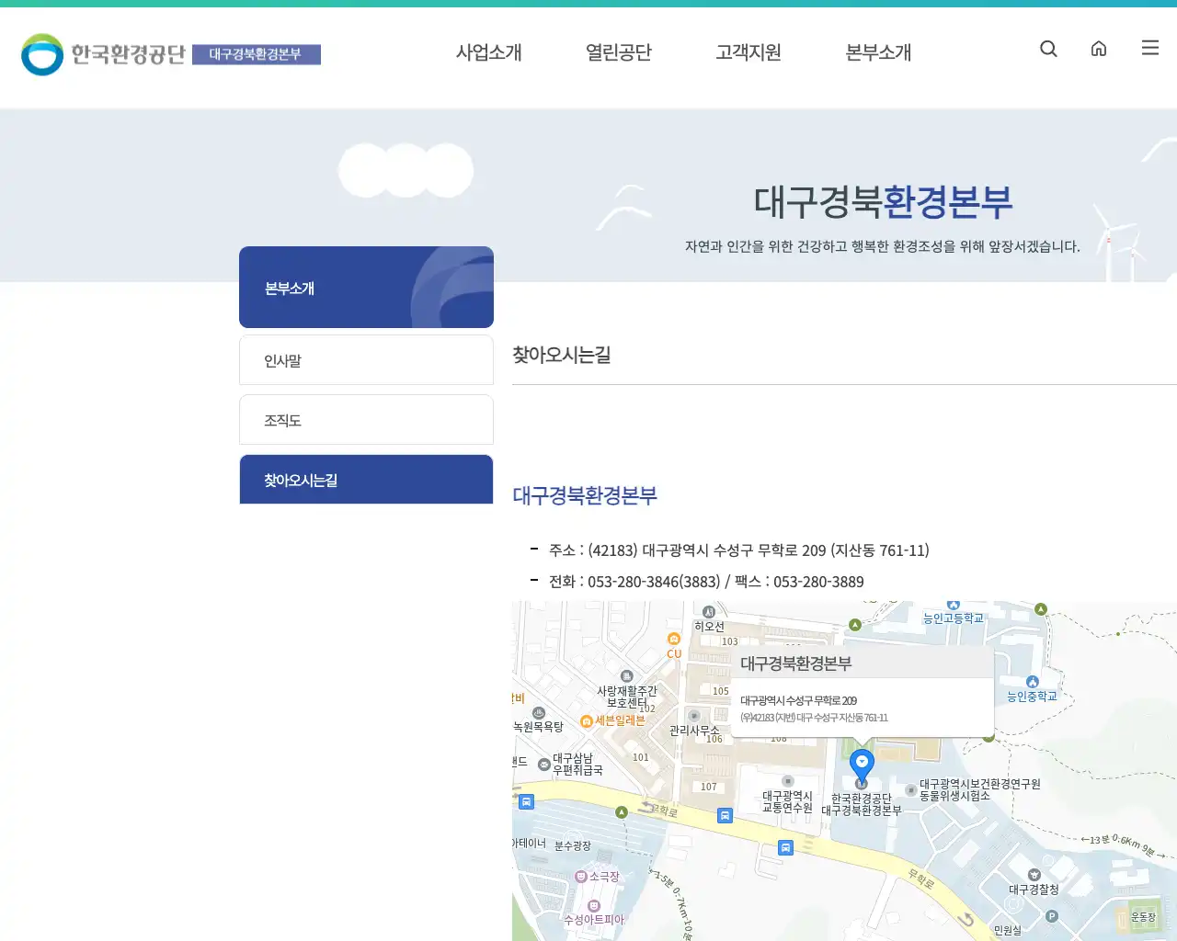
Task: Open the 조직도 page from the sidebar
Action: coord(366,419)
